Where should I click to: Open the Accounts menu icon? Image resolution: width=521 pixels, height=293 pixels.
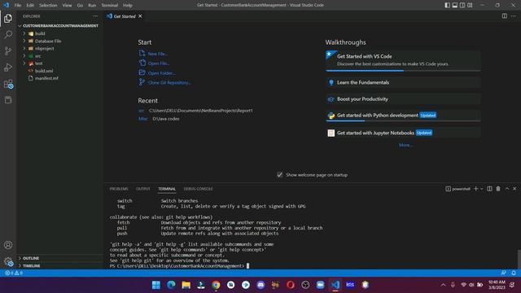pos(8,245)
